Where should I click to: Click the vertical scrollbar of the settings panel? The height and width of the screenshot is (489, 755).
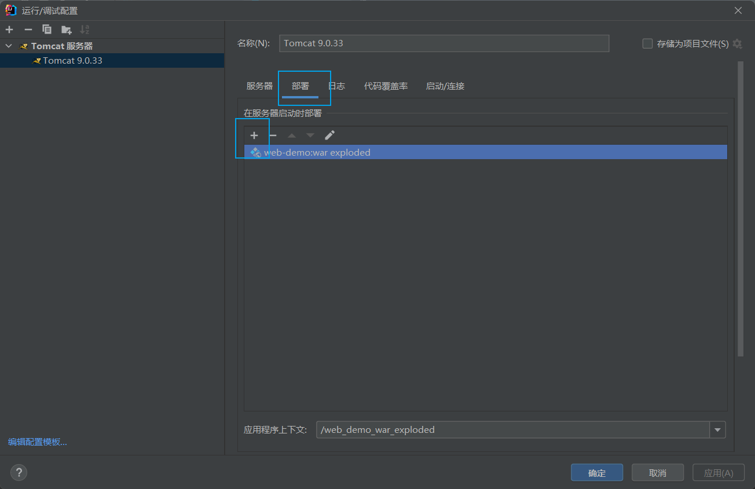[x=741, y=208]
